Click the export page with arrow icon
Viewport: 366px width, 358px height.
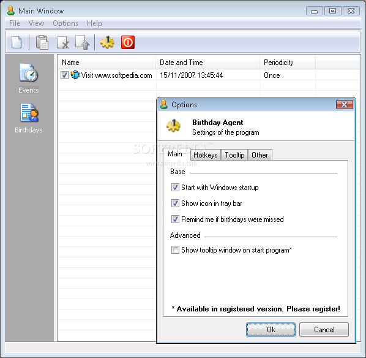click(x=83, y=42)
